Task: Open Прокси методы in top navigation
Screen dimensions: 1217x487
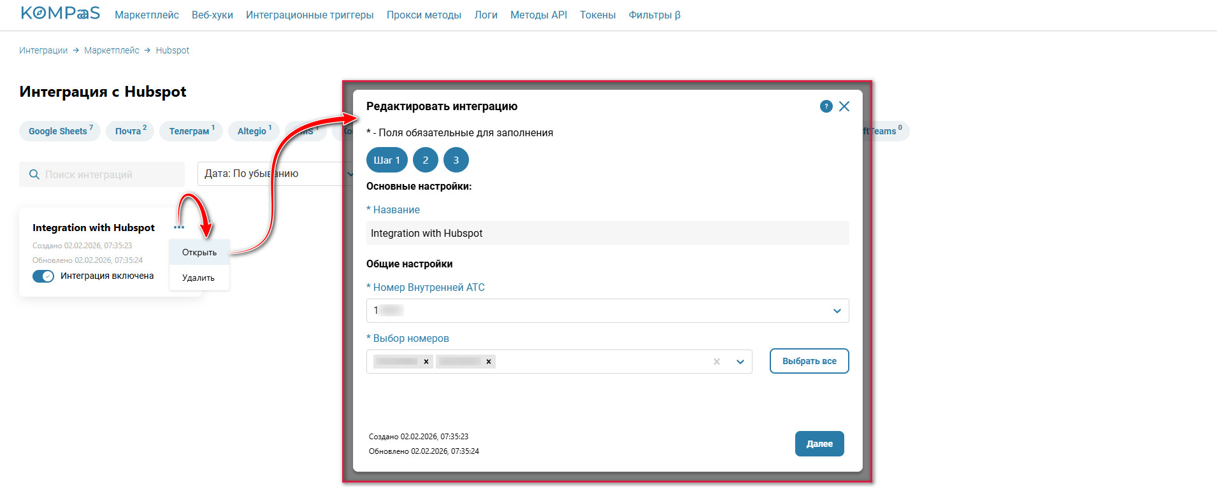Action: pyautogui.click(x=424, y=15)
